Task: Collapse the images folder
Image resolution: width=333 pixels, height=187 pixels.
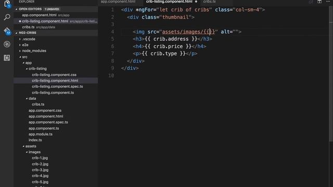Action: 27,152
